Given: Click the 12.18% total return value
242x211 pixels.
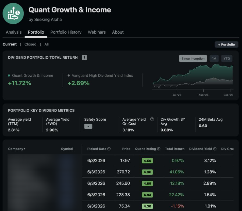Looking at the screenshot, I should 177,183.
